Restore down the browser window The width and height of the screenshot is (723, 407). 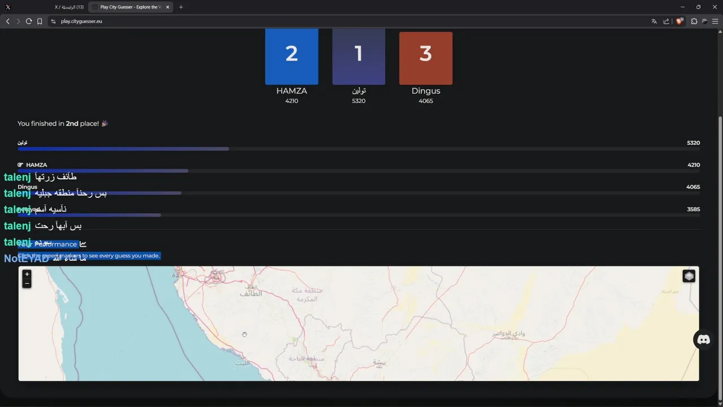point(698,7)
